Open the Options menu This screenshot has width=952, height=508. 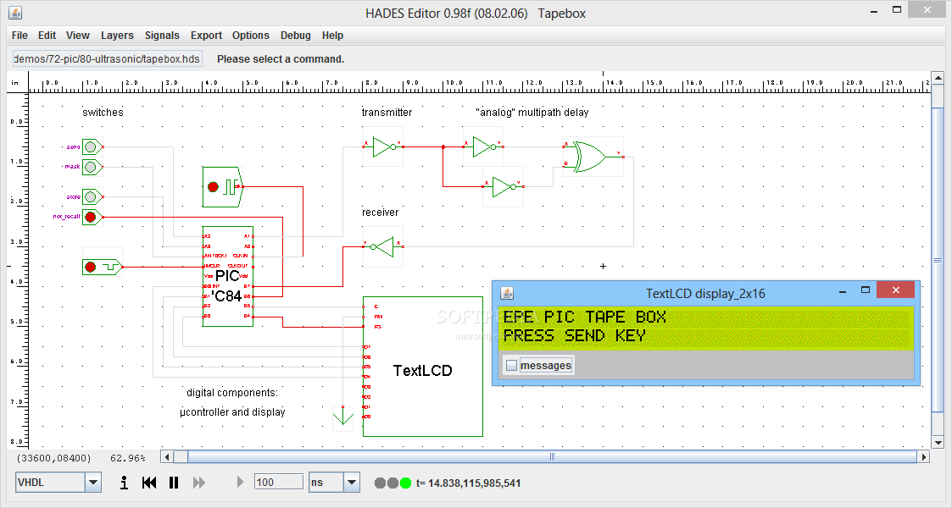[x=251, y=36]
